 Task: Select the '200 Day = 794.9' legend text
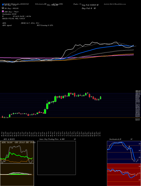click(x=11, y=12)
